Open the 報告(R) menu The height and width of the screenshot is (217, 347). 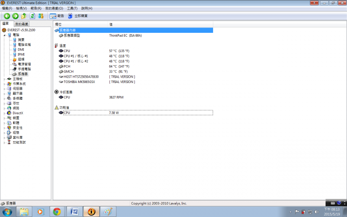pyautogui.click(x=36, y=8)
